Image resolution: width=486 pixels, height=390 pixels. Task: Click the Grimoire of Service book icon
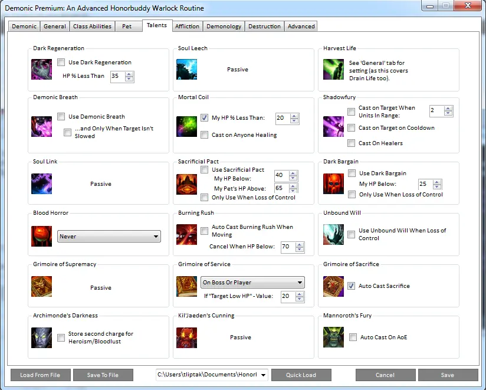click(186, 287)
